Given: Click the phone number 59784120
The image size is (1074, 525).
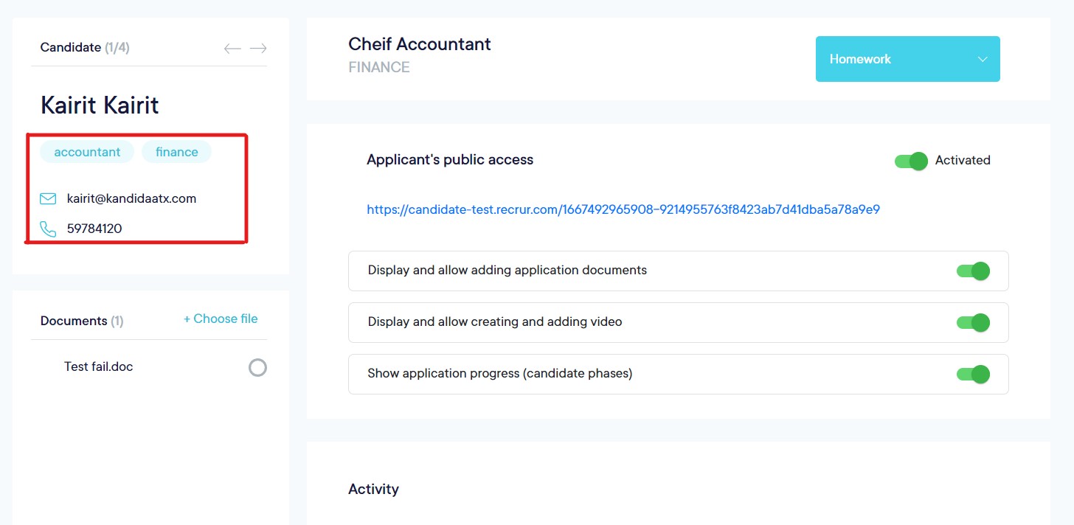Looking at the screenshot, I should click(94, 229).
